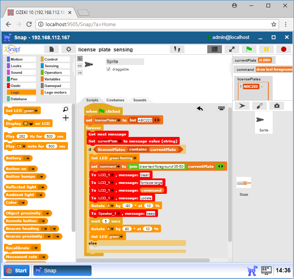The height and width of the screenshot is (279, 294).
Task: Toggle presentation mode arrows icon
Action: [232, 49]
